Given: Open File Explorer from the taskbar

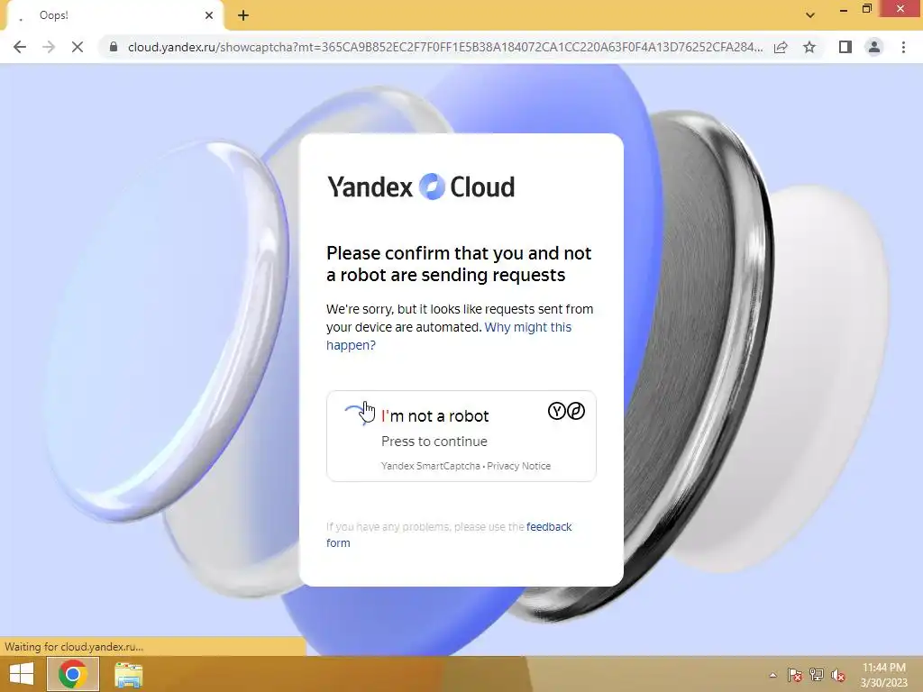Looking at the screenshot, I should [128, 674].
